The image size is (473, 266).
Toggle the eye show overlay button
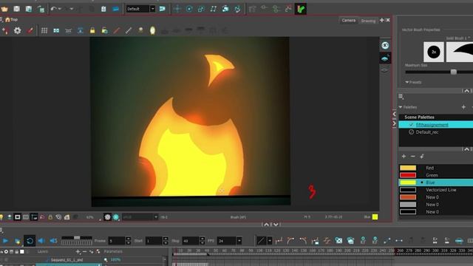pyautogui.click(x=385, y=46)
